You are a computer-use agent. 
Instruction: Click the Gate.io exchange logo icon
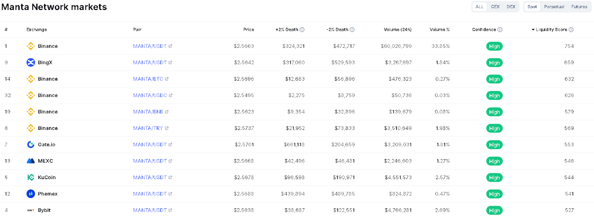pyautogui.click(x=31, y=145)
